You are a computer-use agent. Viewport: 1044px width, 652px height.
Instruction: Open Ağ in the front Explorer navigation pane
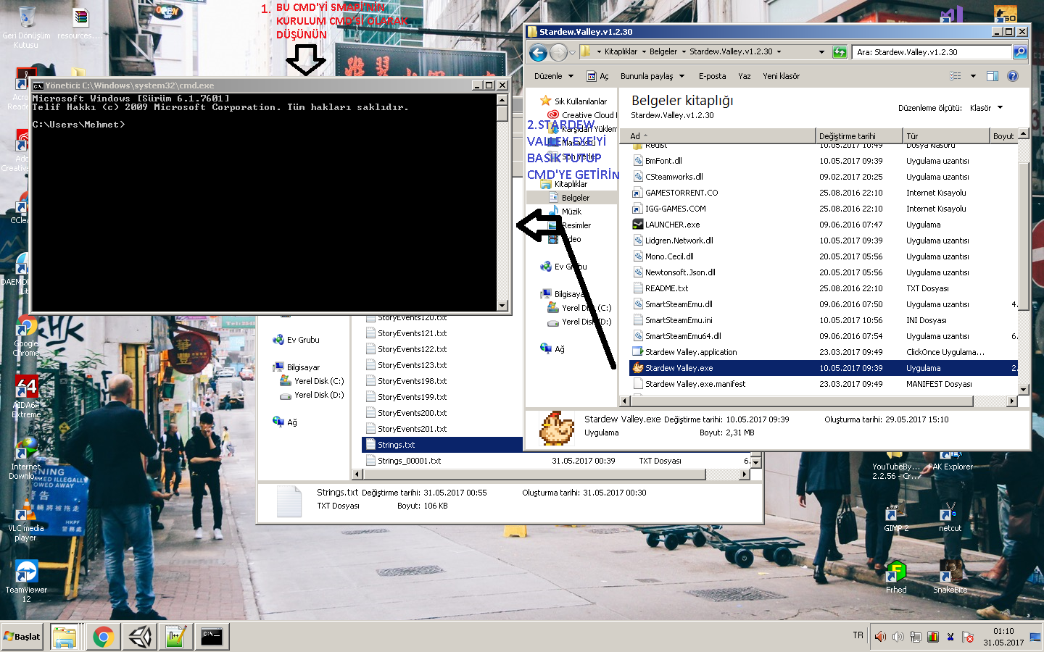tap(559, 349)
